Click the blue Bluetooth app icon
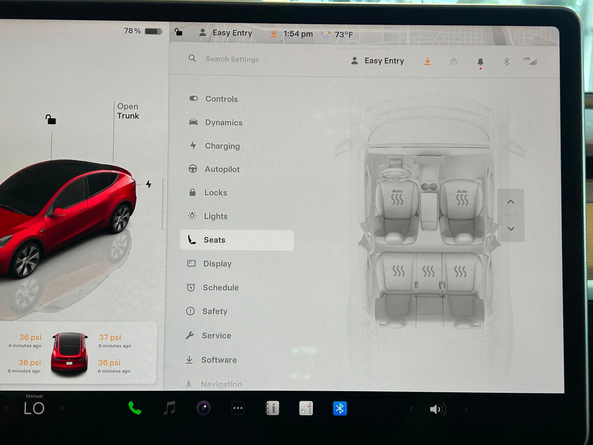593x445 pixels. tap(339, 409)
